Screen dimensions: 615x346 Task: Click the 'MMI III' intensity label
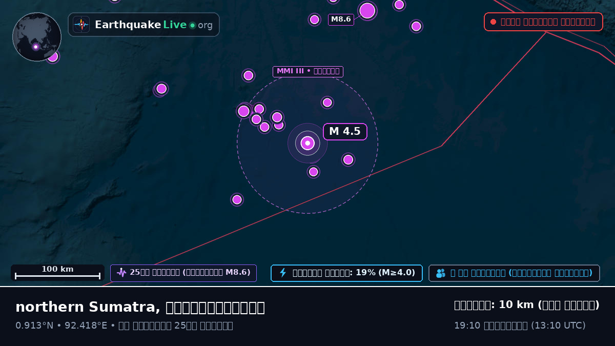pyautogui.click(x=307, y=72)
